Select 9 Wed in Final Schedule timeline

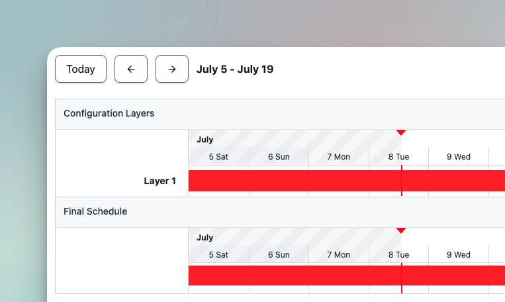pyautogui.click(x=459, y=255)
